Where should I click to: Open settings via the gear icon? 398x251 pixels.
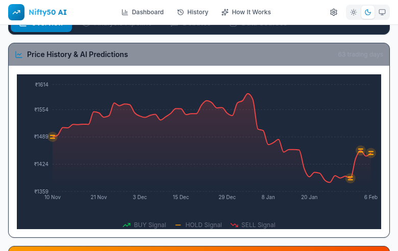click(334, 12)
